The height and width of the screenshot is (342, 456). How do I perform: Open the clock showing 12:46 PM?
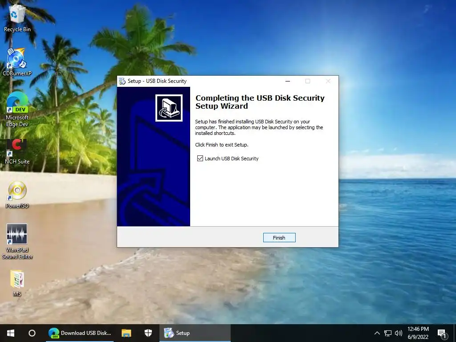(x=418, y=333)
